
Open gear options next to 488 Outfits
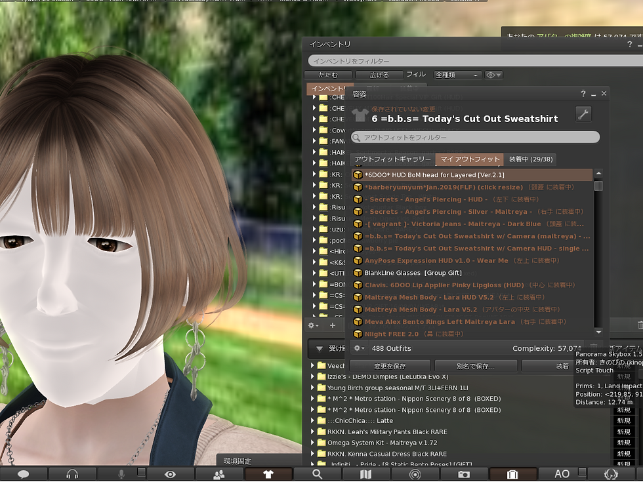[x=360, y=348]
